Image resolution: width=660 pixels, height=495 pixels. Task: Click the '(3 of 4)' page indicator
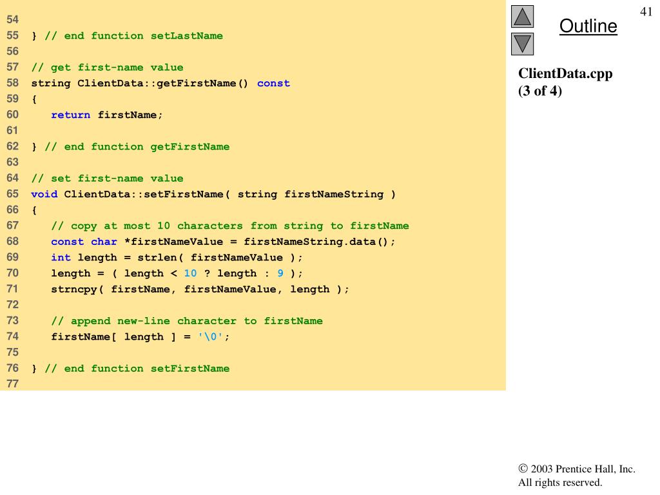[540, 91]
